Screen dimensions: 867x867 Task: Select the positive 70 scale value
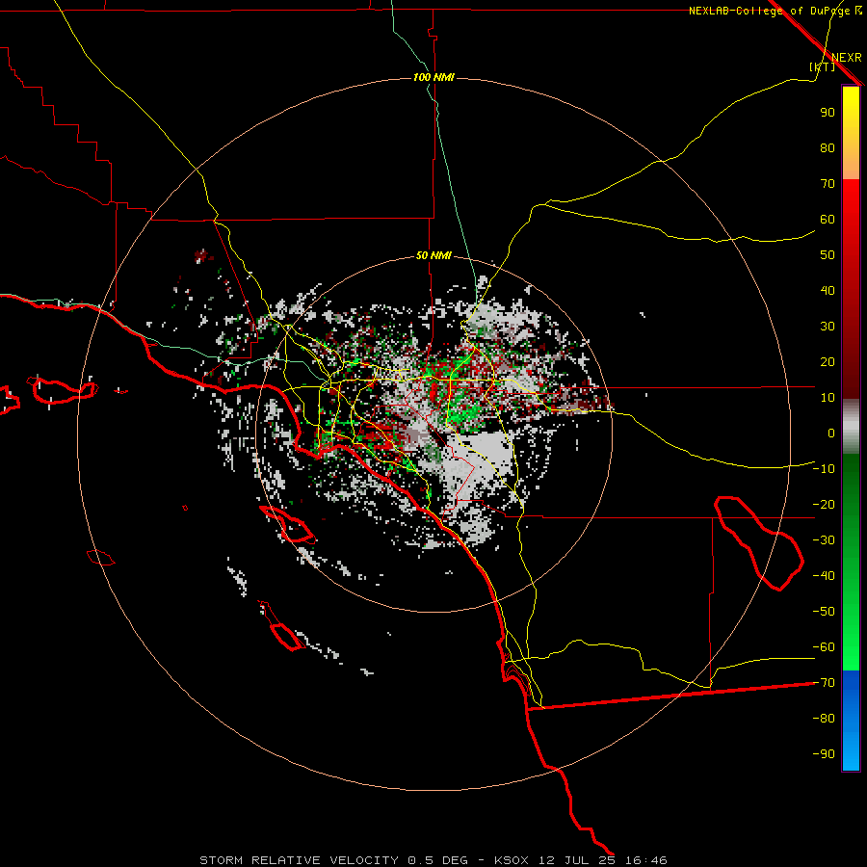[x=828, y=184]
